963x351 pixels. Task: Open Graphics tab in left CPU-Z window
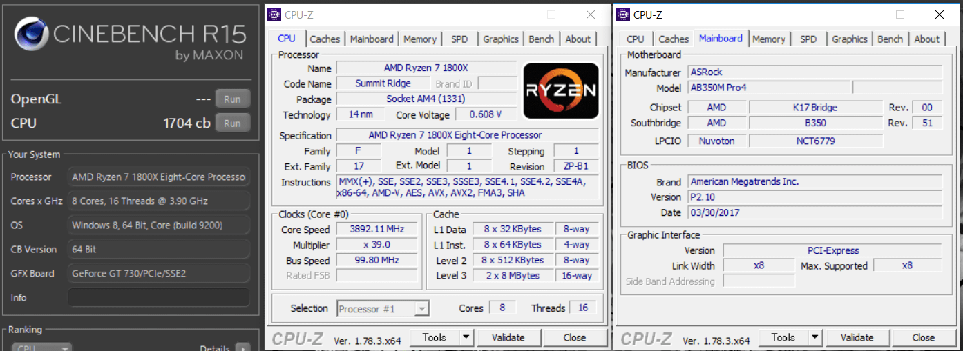(501, 39)
